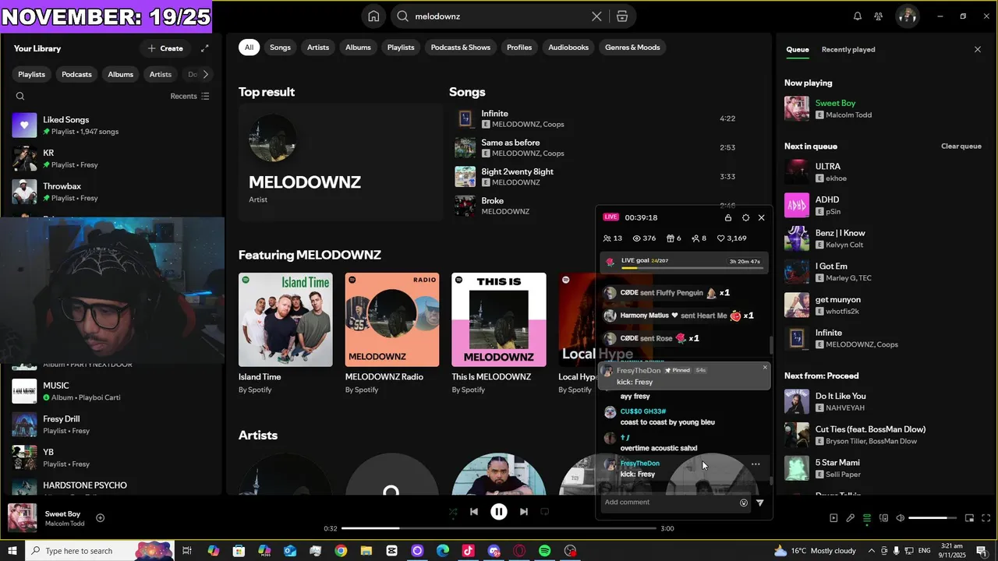
Task: Open LIVE overlay settings gear
Action: [745, 217]
